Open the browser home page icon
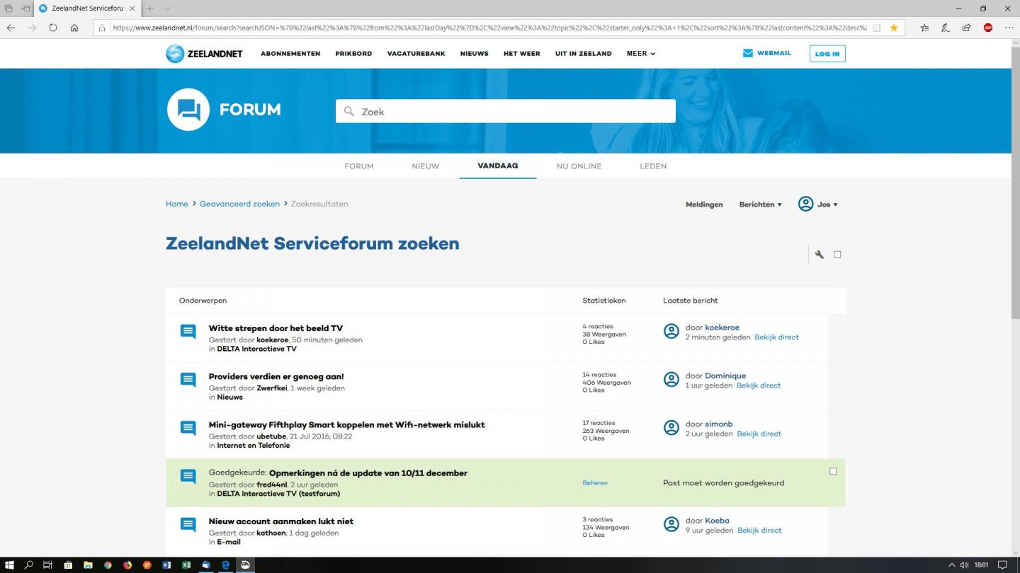This screenshot has height=573, width=1020. coord(74,28)
